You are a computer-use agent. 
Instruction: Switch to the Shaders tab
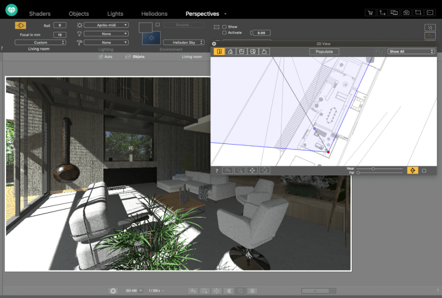[40, 14]
